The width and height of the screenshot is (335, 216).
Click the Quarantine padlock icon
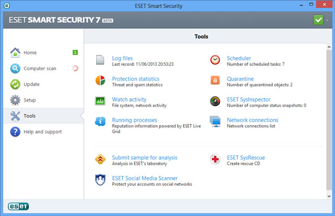[215, 80]
